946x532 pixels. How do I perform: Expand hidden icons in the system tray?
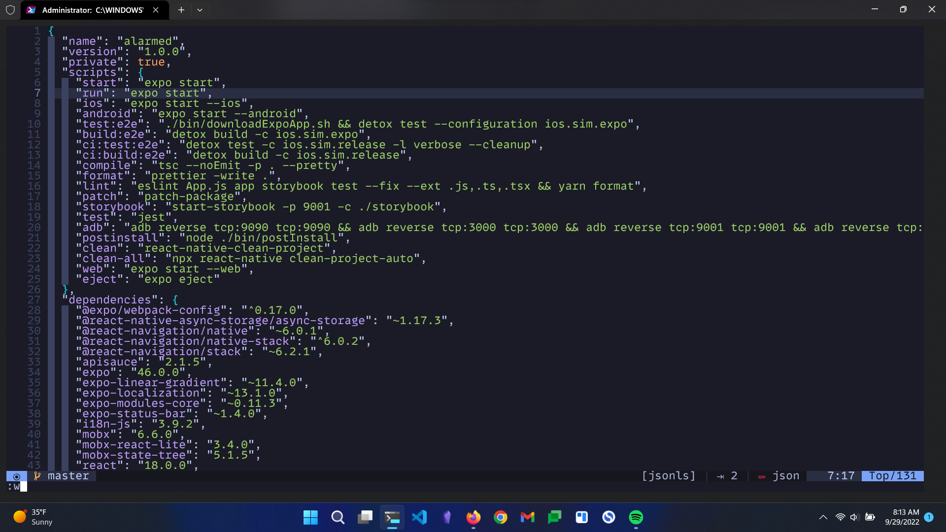tap(823, 517)
